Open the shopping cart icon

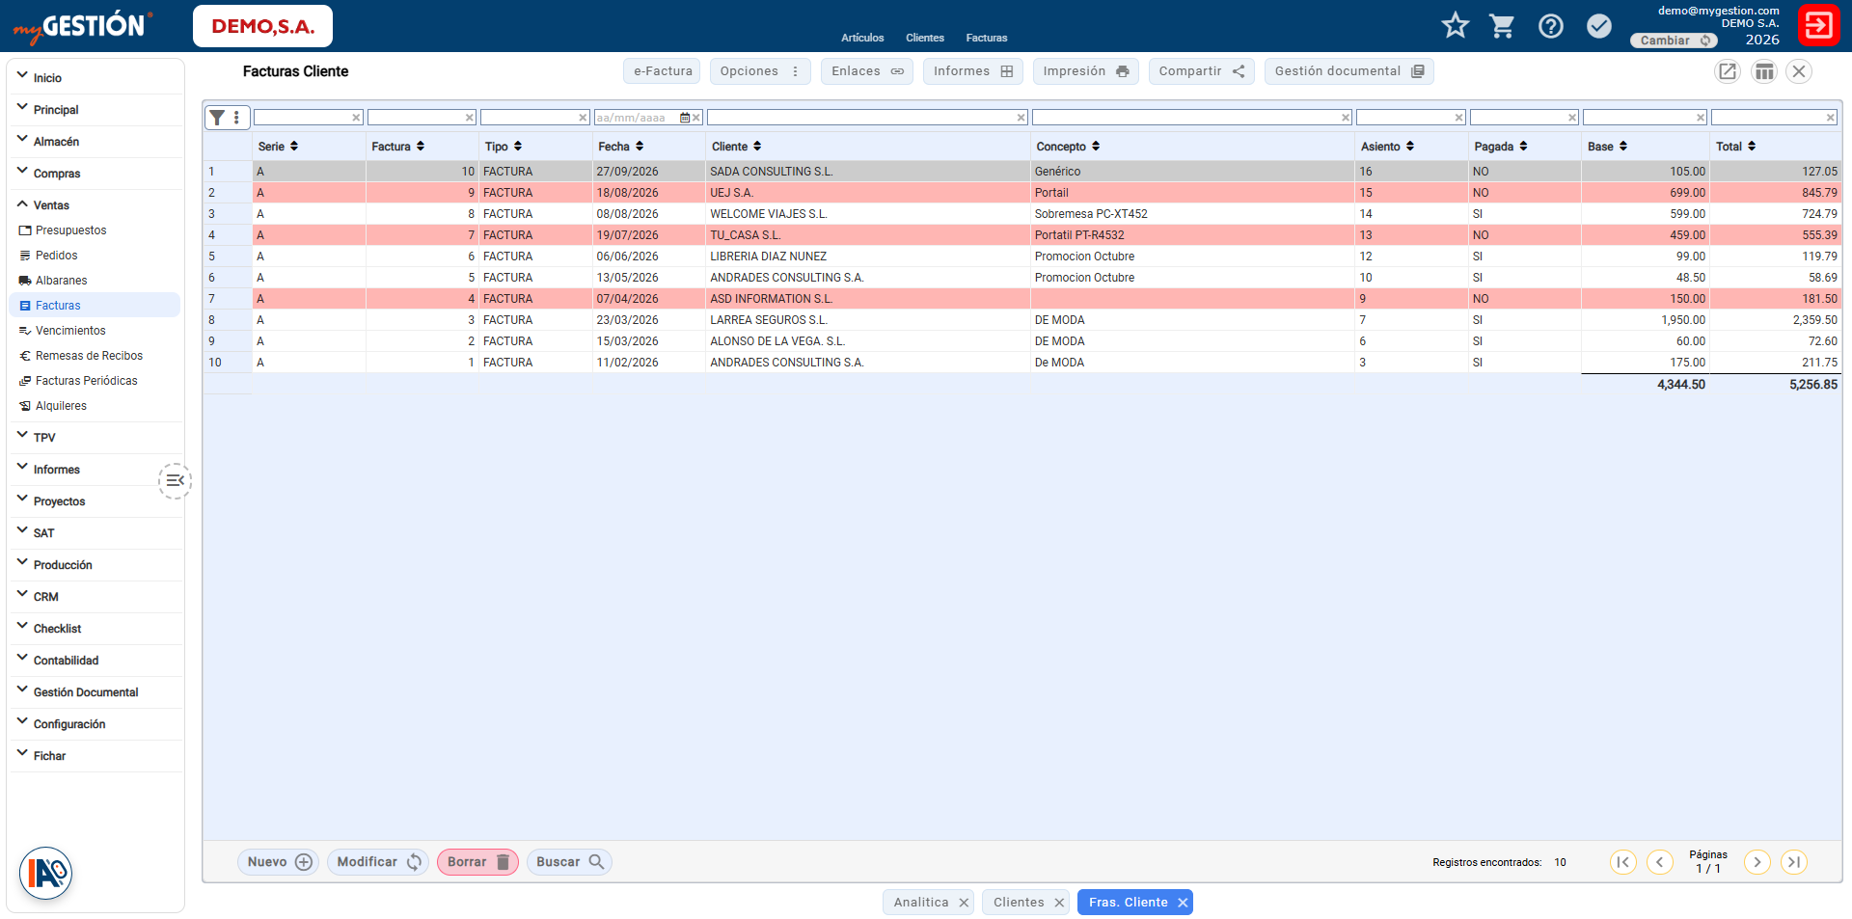(1502, 25)
